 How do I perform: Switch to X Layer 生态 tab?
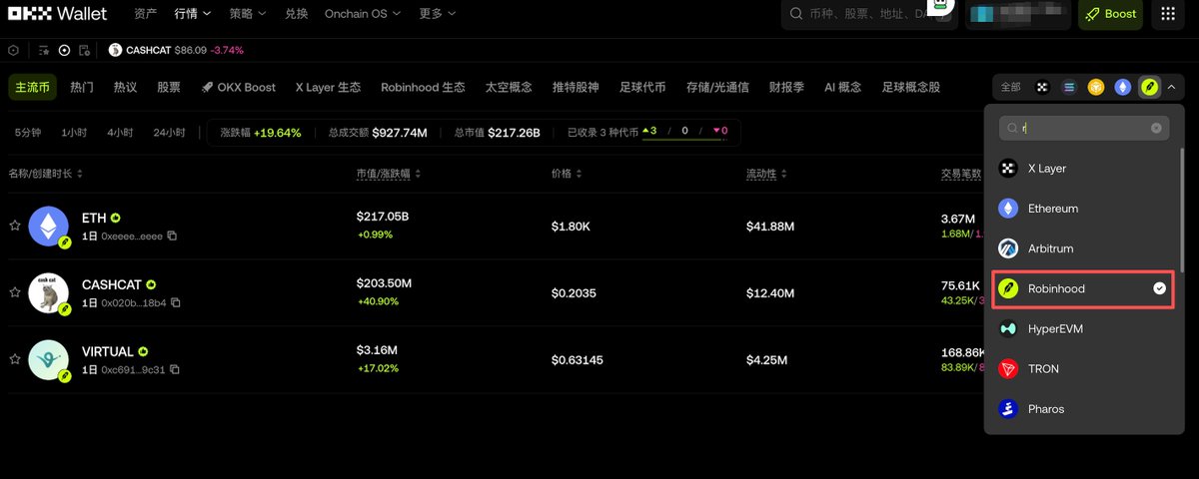coord(328,87)
